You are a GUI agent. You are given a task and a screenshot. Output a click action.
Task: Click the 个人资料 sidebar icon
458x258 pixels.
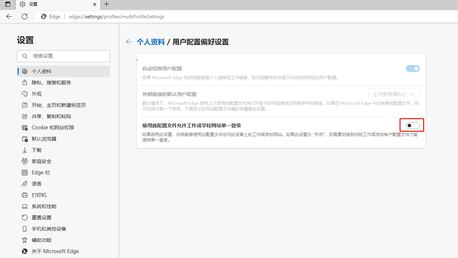tap(25, 71)
